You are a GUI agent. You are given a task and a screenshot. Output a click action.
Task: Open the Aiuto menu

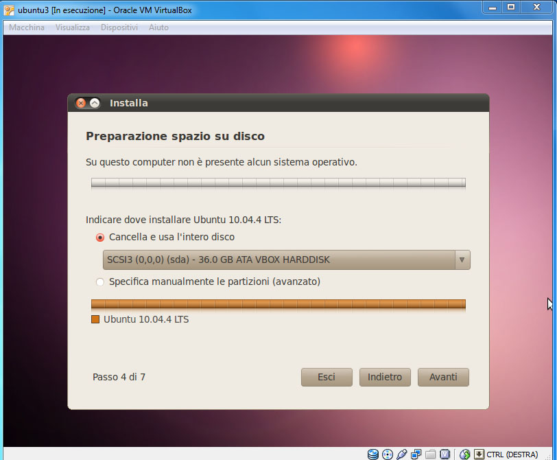coord(158,27)
